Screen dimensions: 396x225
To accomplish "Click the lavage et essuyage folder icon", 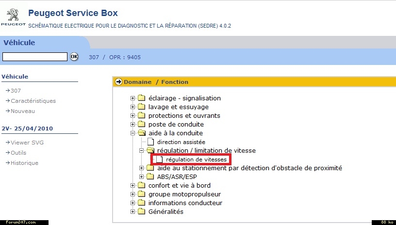I will tap(142, 107).
